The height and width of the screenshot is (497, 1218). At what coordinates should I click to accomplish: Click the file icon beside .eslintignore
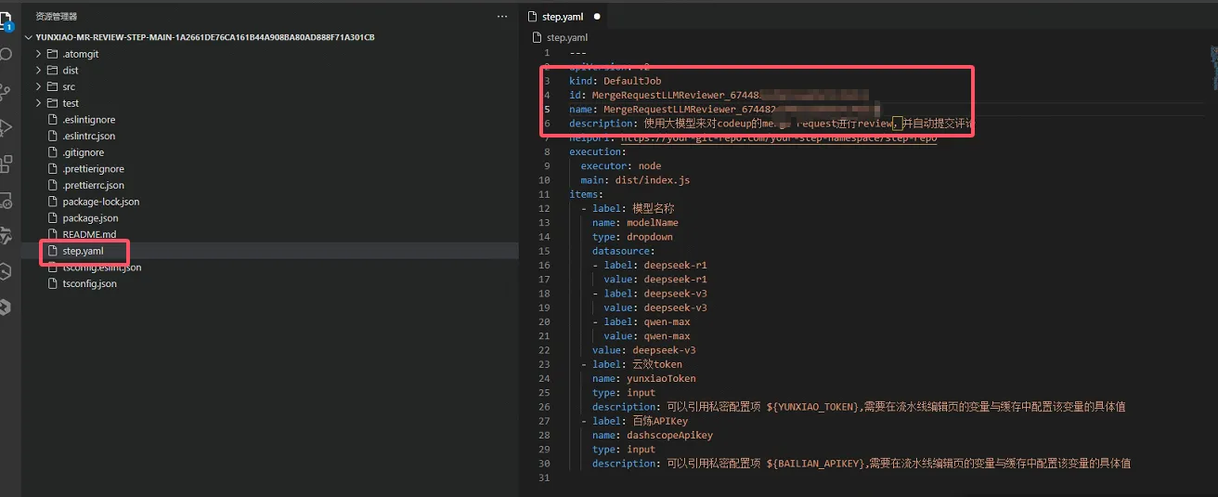(x=53, y=120)
